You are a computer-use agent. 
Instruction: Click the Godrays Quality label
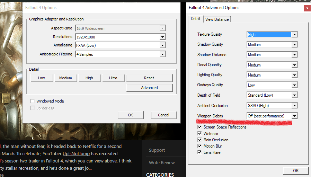[x=210, y=85]
